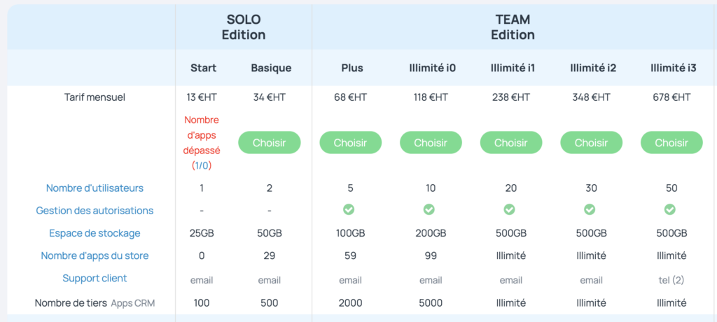Open the Nombre d'apps du store link
The width and height of the screenshot is (717, 322).
95,255
